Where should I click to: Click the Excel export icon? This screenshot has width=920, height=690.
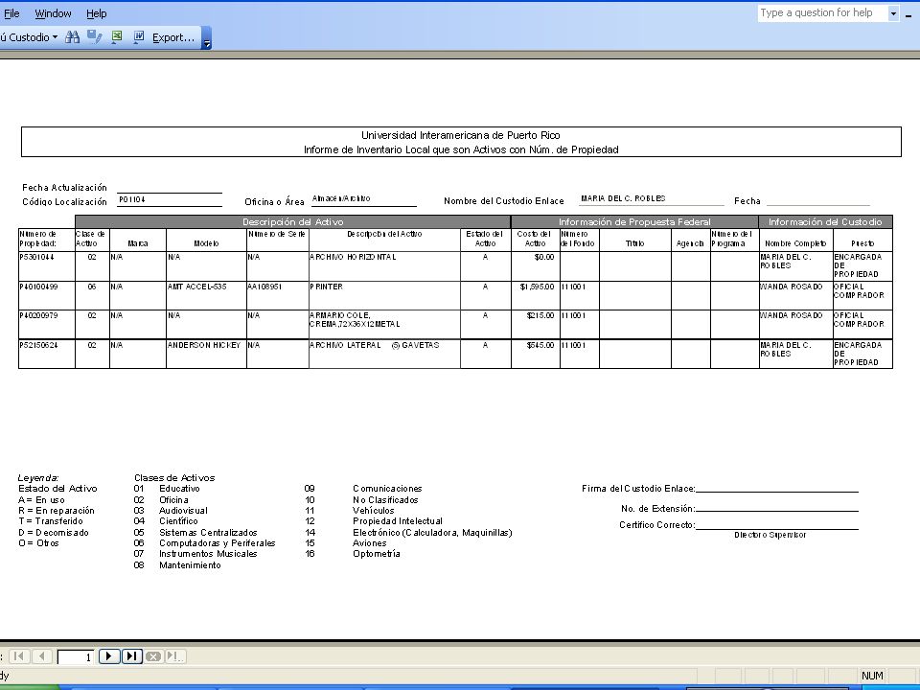tap(117, 37)
